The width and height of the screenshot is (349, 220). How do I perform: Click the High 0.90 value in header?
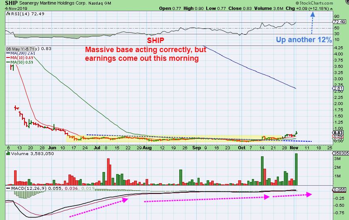point(193,8)
